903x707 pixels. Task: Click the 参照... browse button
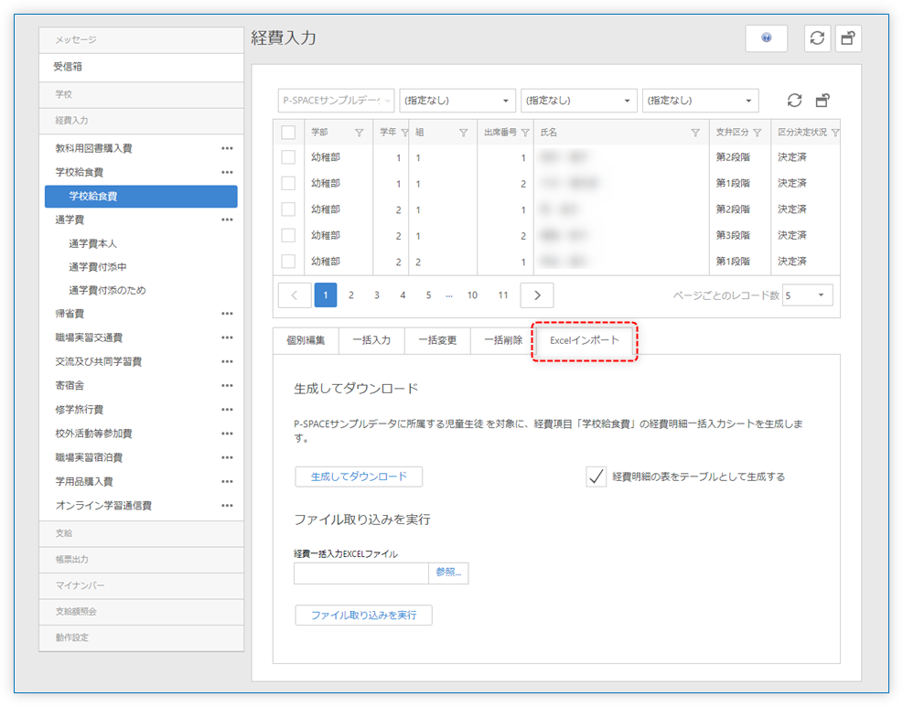point(448,573)
